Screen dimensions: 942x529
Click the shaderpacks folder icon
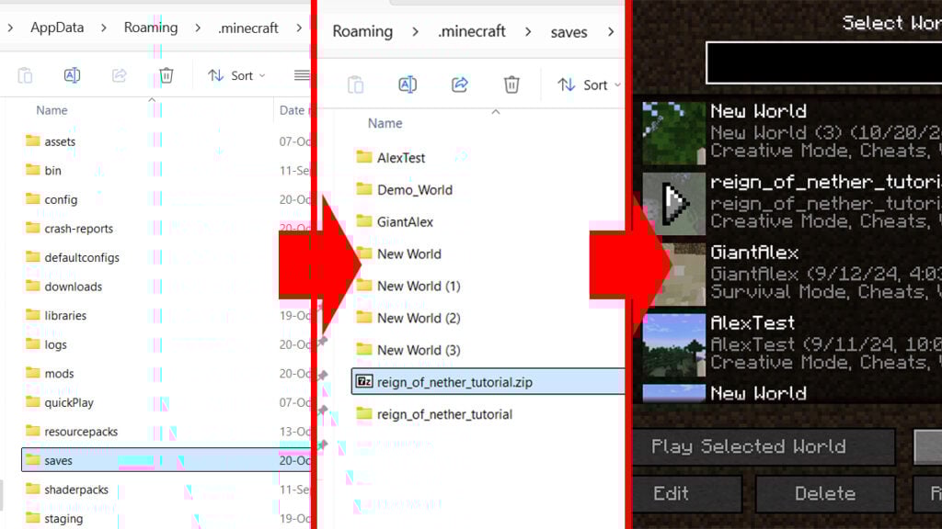point(31,490)
